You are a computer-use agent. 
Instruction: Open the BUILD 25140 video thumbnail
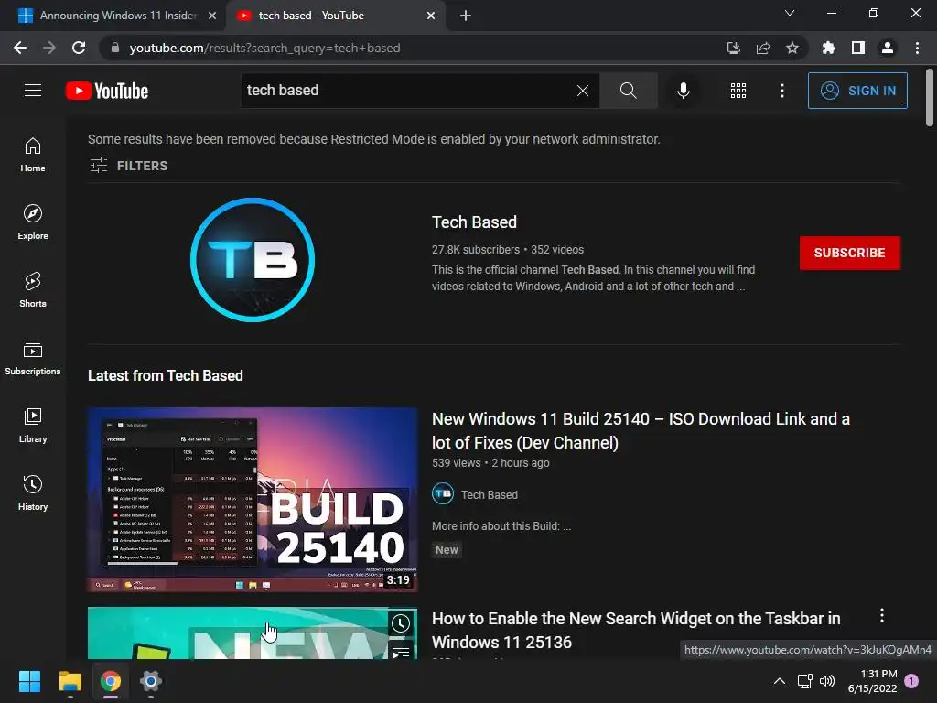[253, 500]
